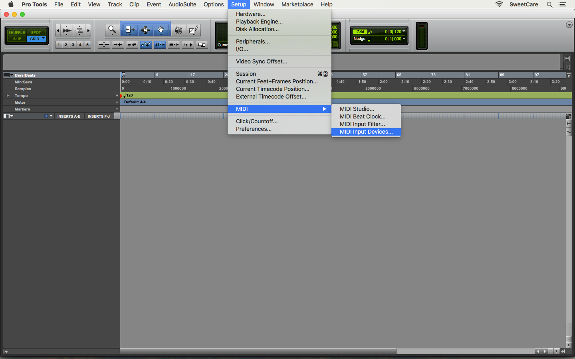Click the horizontal zoom-out left arrow
The width and height of the screenshot is (575, 359).
57,30
